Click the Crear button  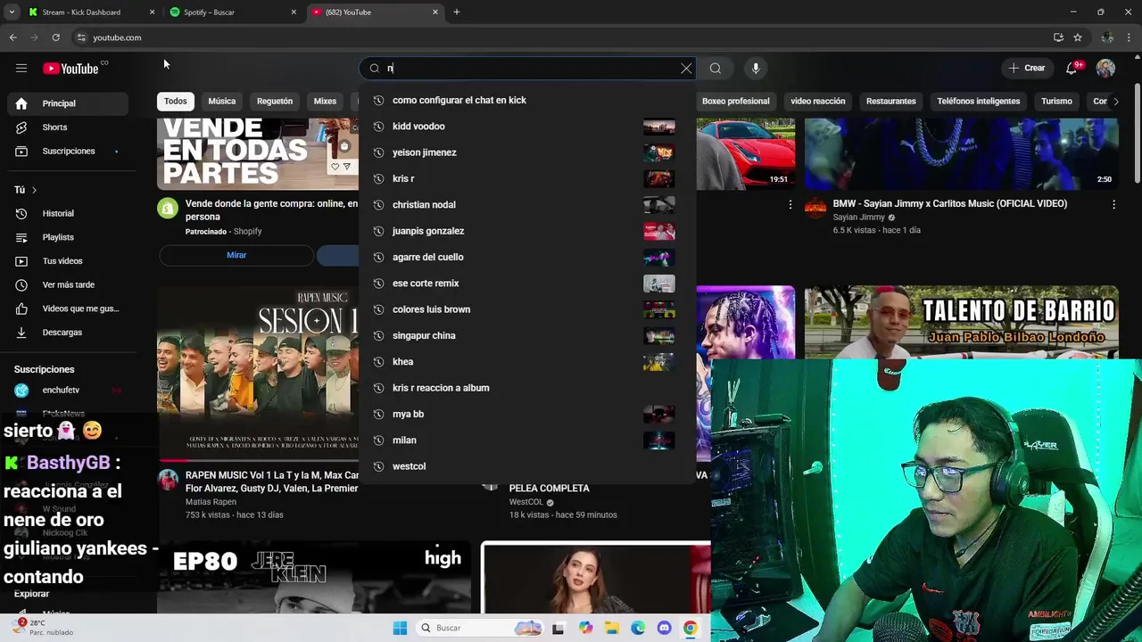tap(1026, 69)
